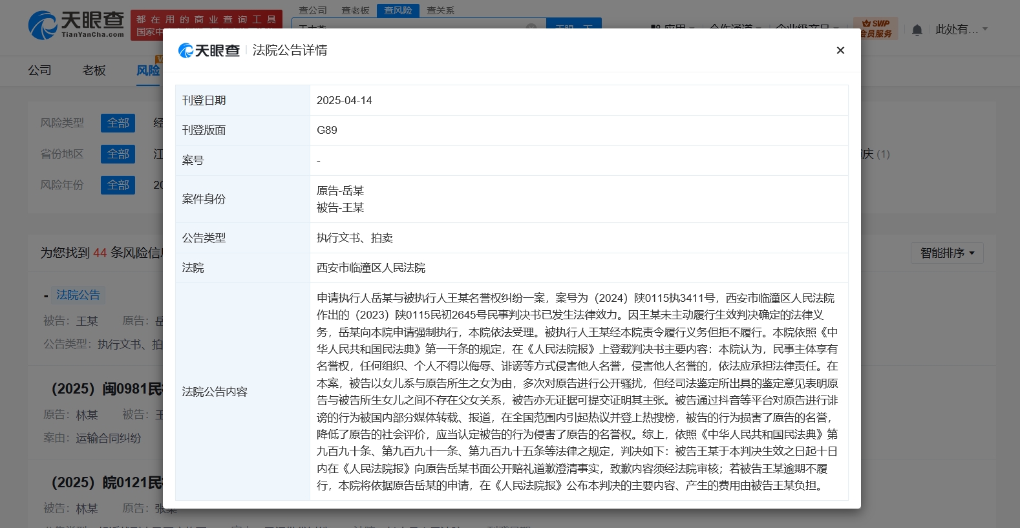Open the 智能排序 sort dropdown

click(x=947, y=253)
